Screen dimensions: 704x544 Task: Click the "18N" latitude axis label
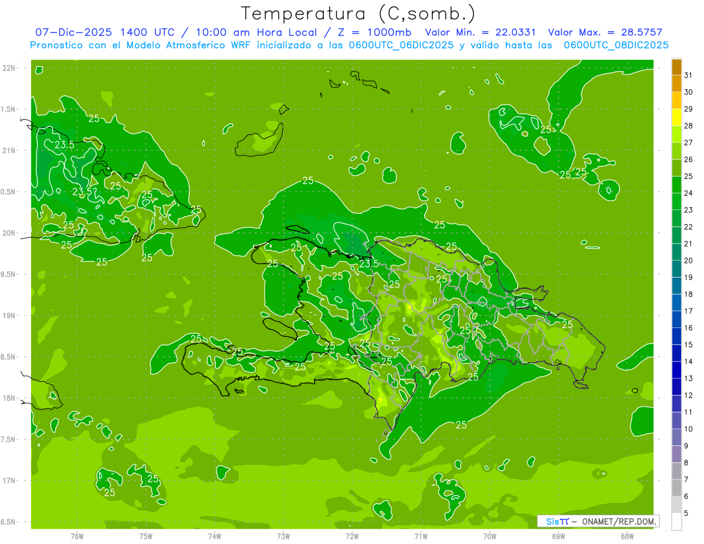[x=9, y=398]
